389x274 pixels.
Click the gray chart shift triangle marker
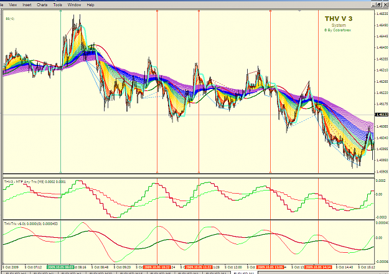coord(300,11)
